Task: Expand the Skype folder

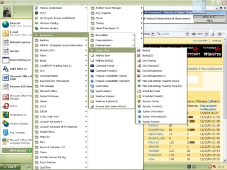Action: 116,18
